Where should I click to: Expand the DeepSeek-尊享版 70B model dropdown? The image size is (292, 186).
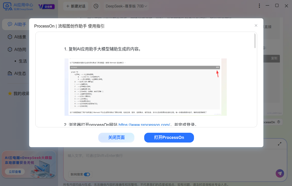126,6
